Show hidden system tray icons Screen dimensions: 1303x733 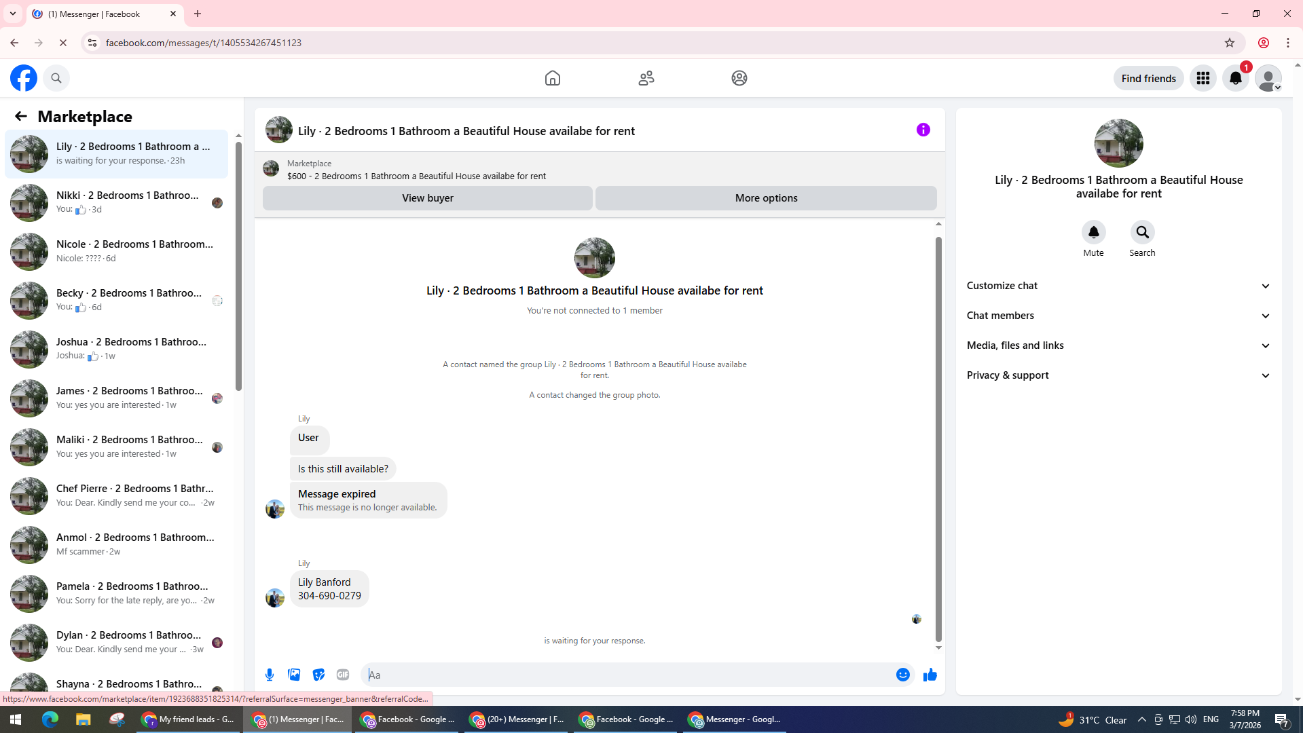1141,719
